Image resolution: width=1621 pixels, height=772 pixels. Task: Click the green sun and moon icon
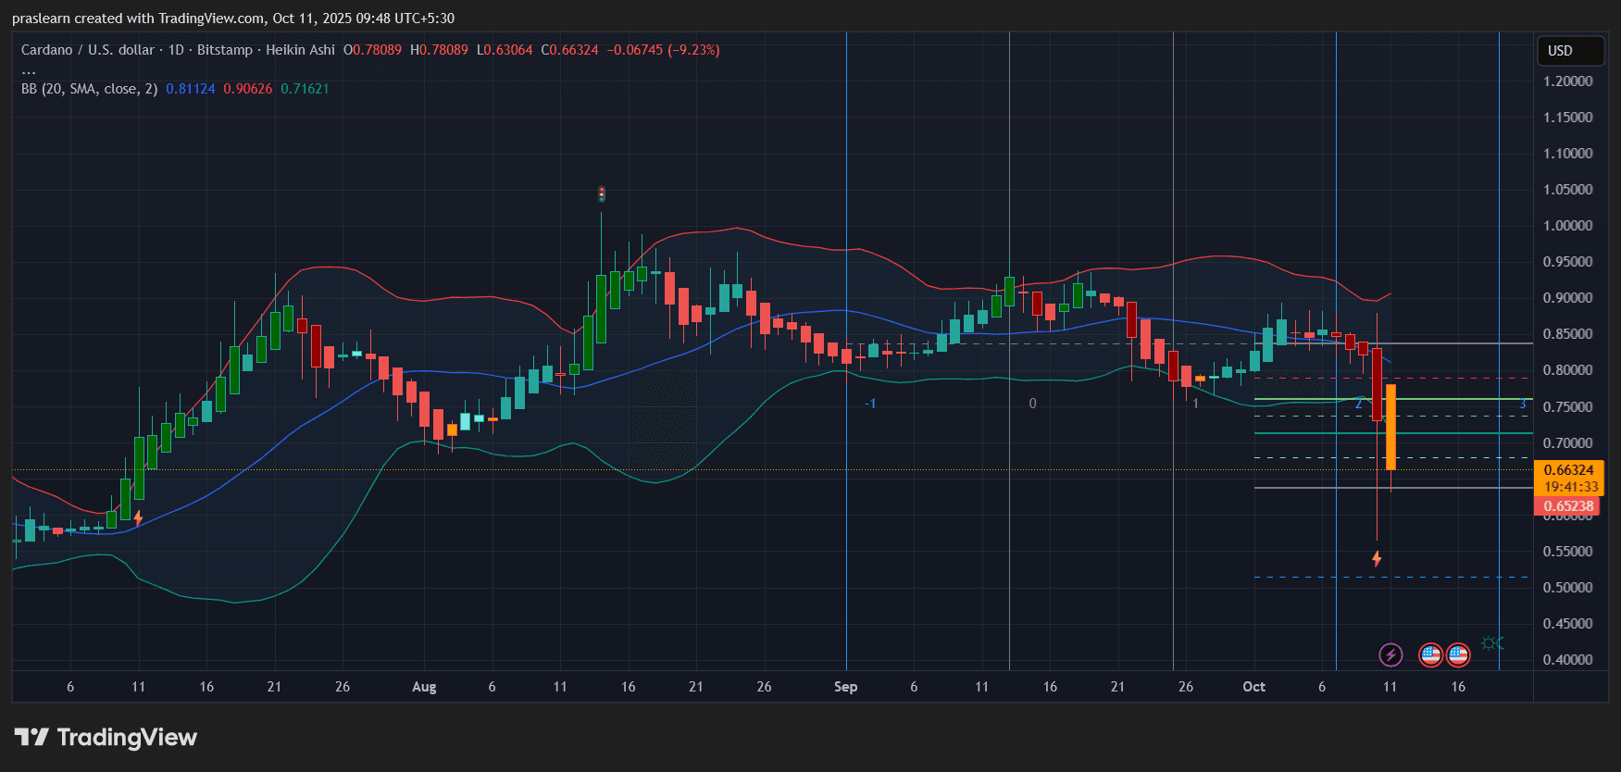point(1492,643)
